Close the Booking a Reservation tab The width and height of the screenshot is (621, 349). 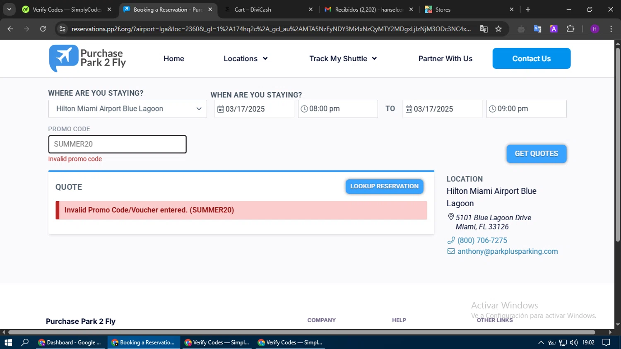click(210, 10)
